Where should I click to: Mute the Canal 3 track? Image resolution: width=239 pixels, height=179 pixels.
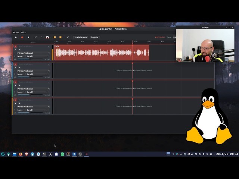[15, 85]
